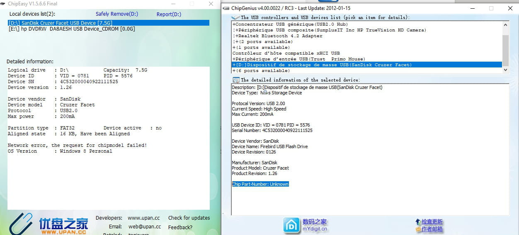Select the Realtek Bluetooth 4.2 Adapter entry
Screen dimensions: 519x235
coord(277,36)
